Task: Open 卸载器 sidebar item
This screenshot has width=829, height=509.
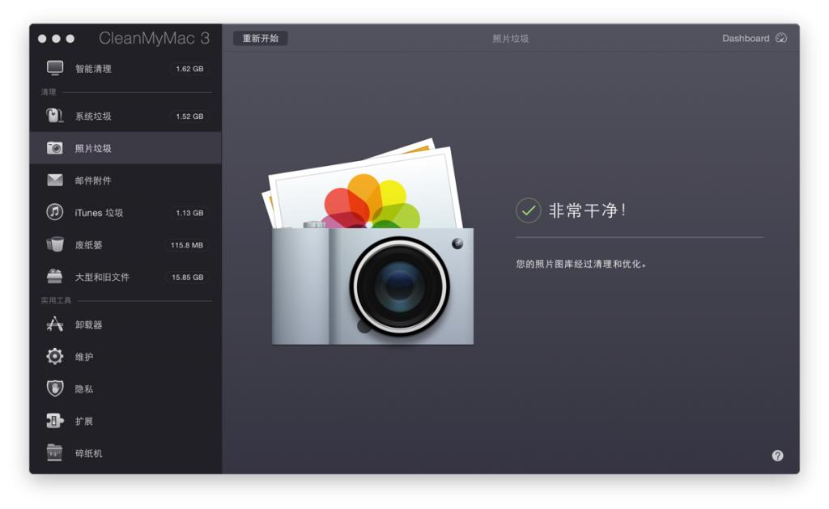Action: [x=125, y=324]
